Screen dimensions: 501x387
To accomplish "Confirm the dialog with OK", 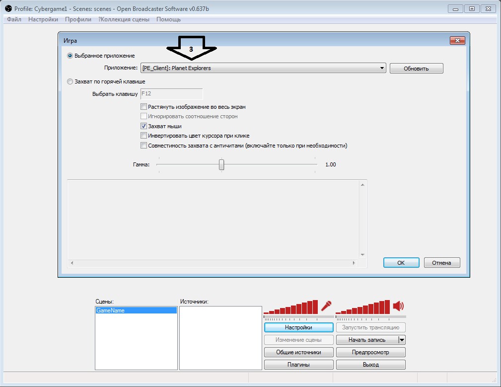I will (401, 263).
